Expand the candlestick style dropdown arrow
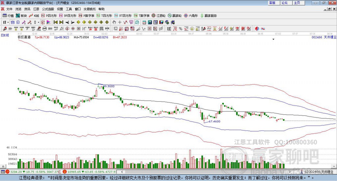Image resolution: width=337 pixels, height=181 pixels. point(39,22)
